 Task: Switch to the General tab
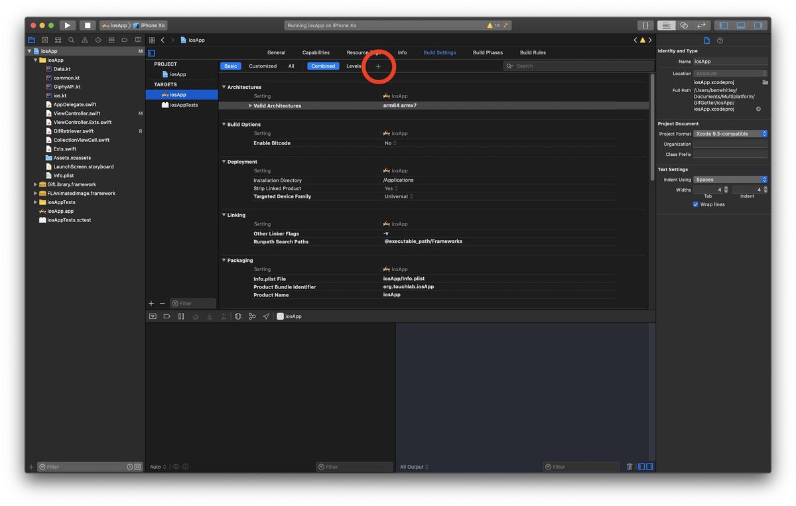pyautogui.click(x=276, y=52)
